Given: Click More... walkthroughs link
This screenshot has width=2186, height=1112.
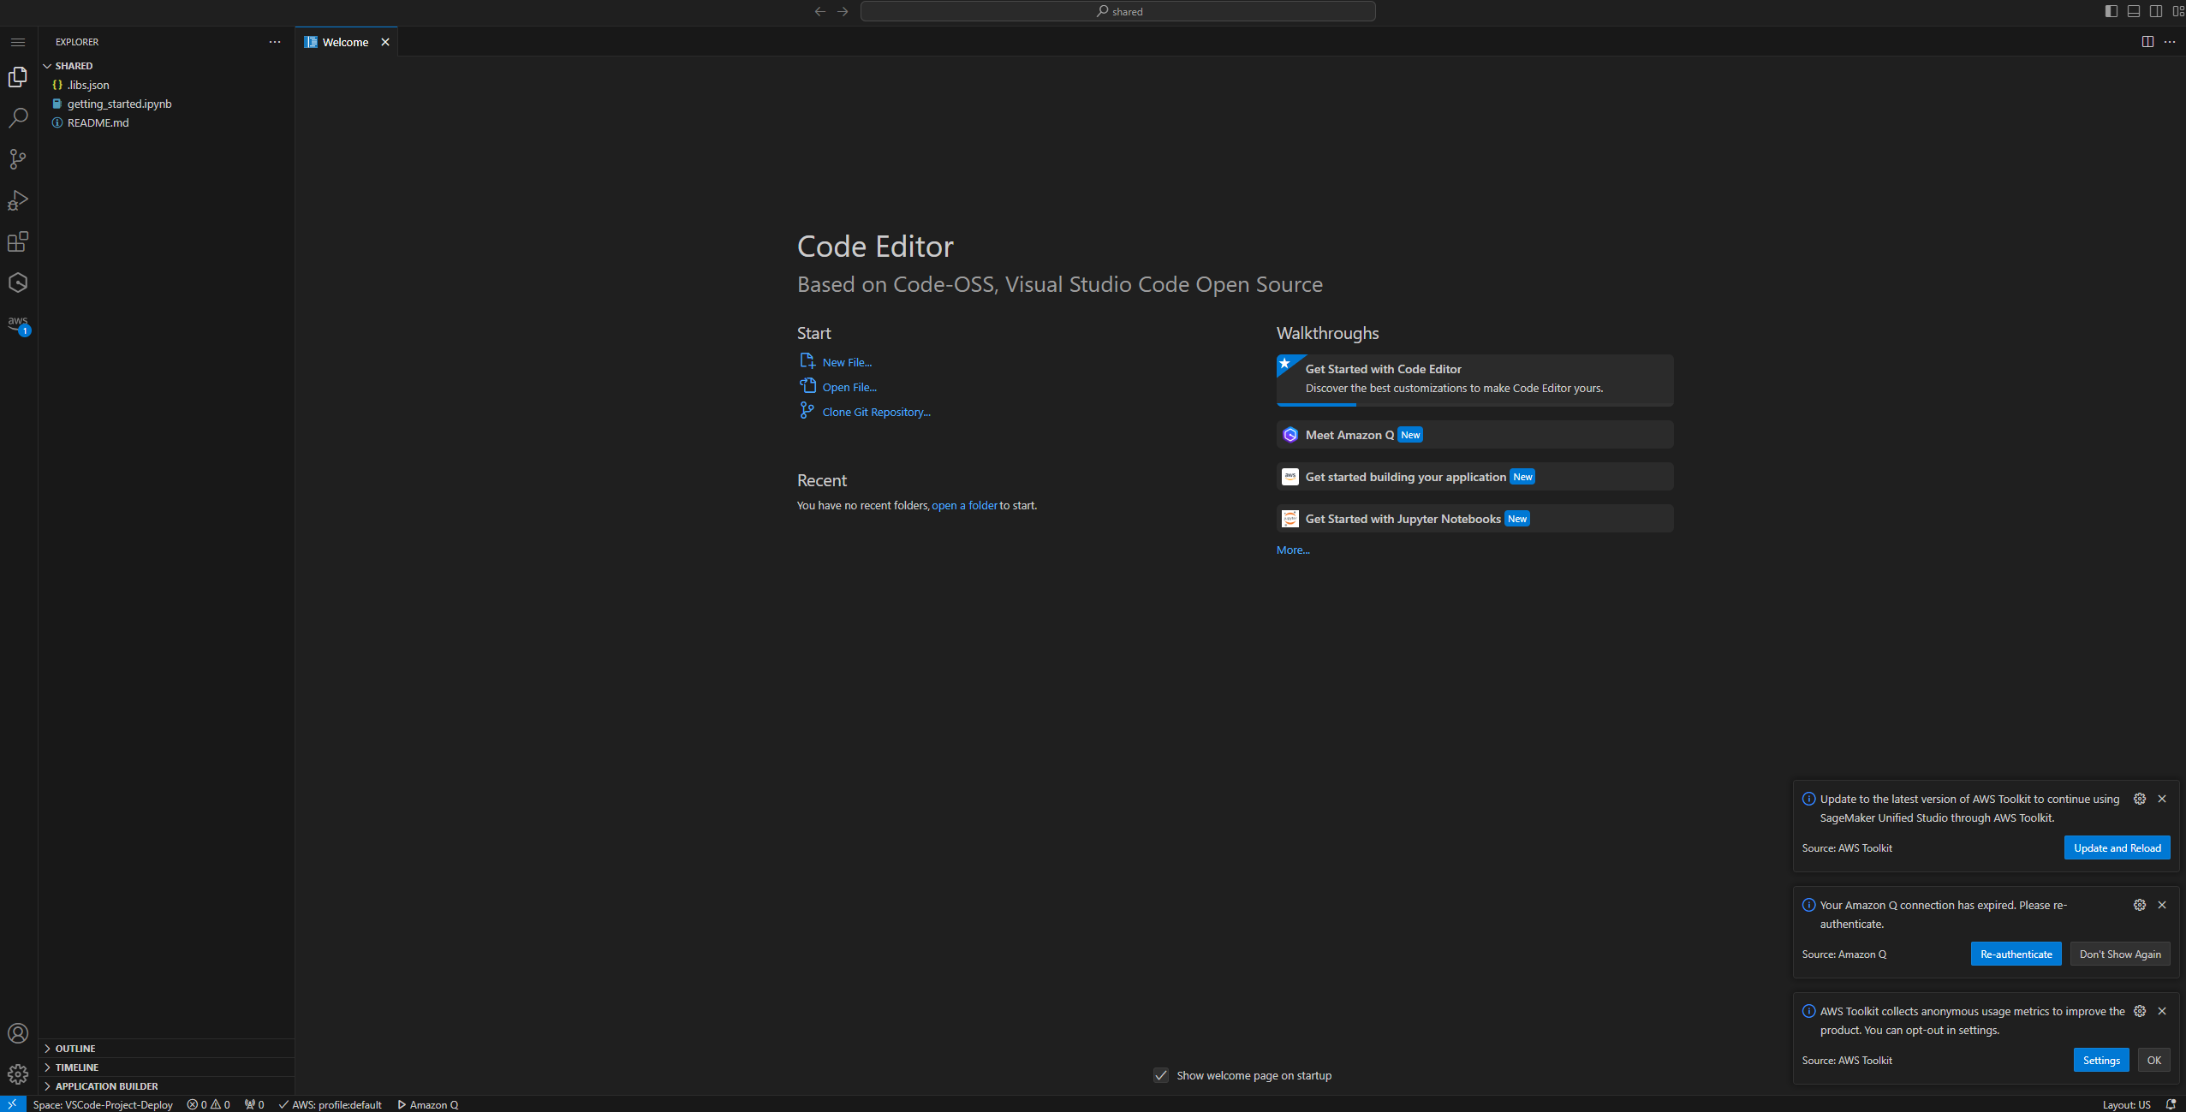Looking at the screenshot, I should [x=1293, y=550].
